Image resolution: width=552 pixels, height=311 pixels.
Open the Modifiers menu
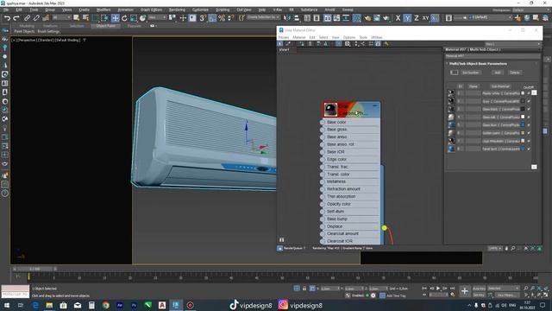[x=103, y=10]
